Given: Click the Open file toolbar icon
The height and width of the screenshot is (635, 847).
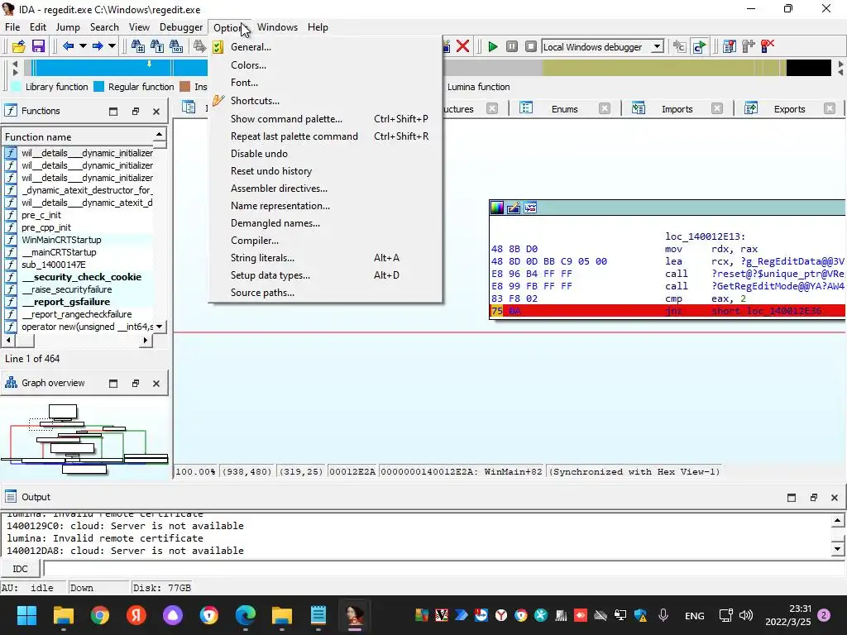Looking at the screenshot, I should point(18,46).
